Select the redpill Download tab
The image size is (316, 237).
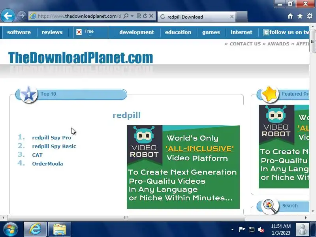(x=196, y=17)
